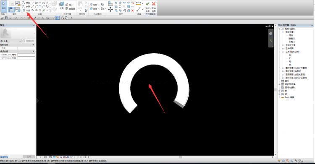Click the green Finish Mass checkmark
This screenshot has width=315, height=164.
147,6
